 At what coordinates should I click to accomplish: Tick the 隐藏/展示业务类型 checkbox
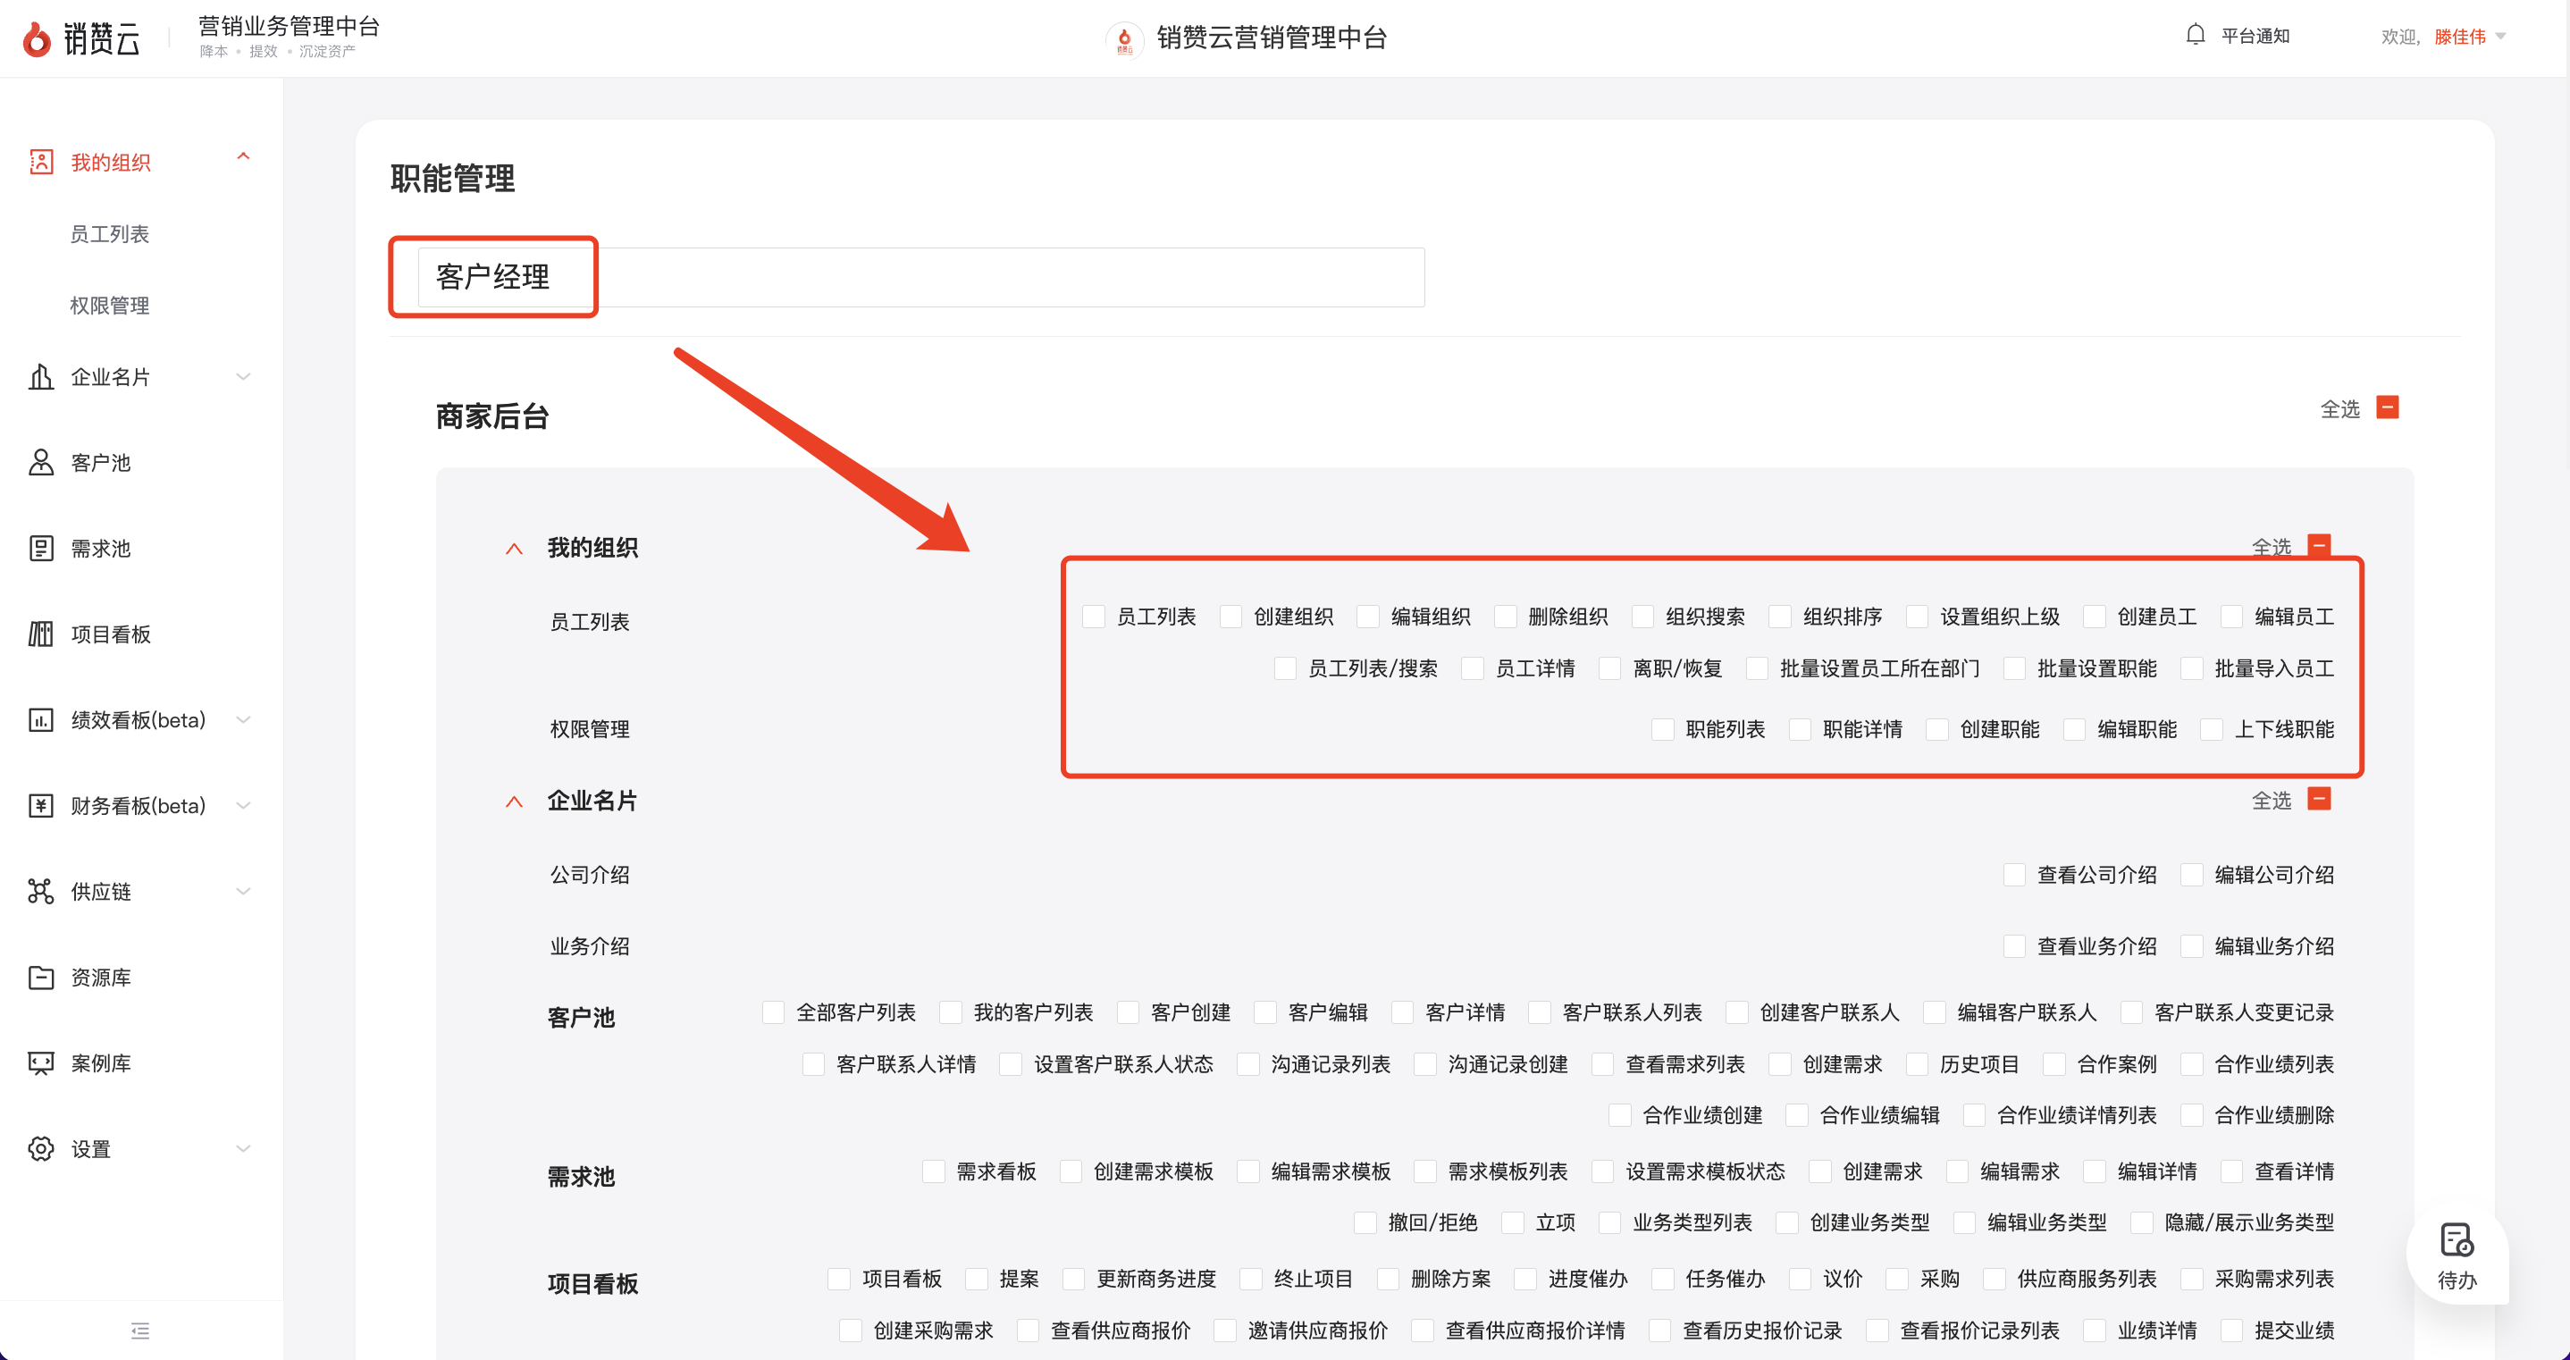(x=2142, y=1221)
